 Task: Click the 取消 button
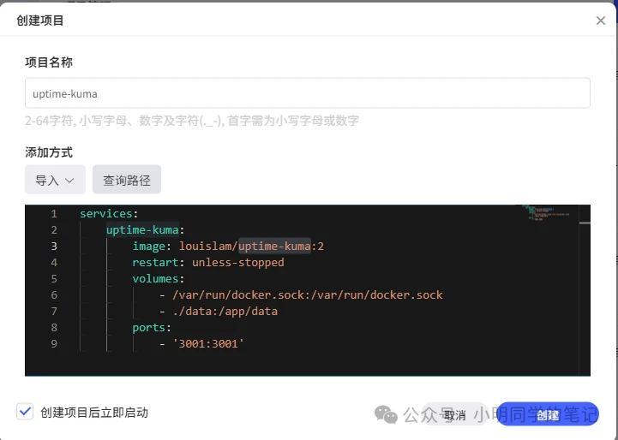(x=454, y=414)
